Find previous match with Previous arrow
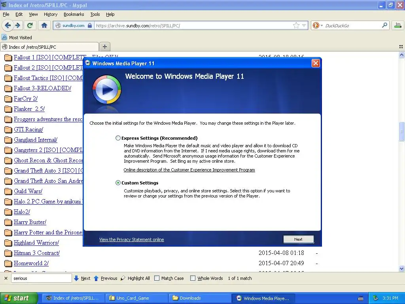Screen dimensions: 405x304 pyautogui.click(x=105, y=278)
